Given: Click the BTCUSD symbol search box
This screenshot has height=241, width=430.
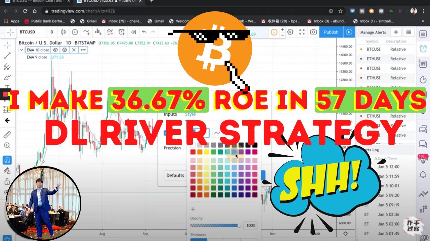Looking at the screenshot, I should coord(32,32).
